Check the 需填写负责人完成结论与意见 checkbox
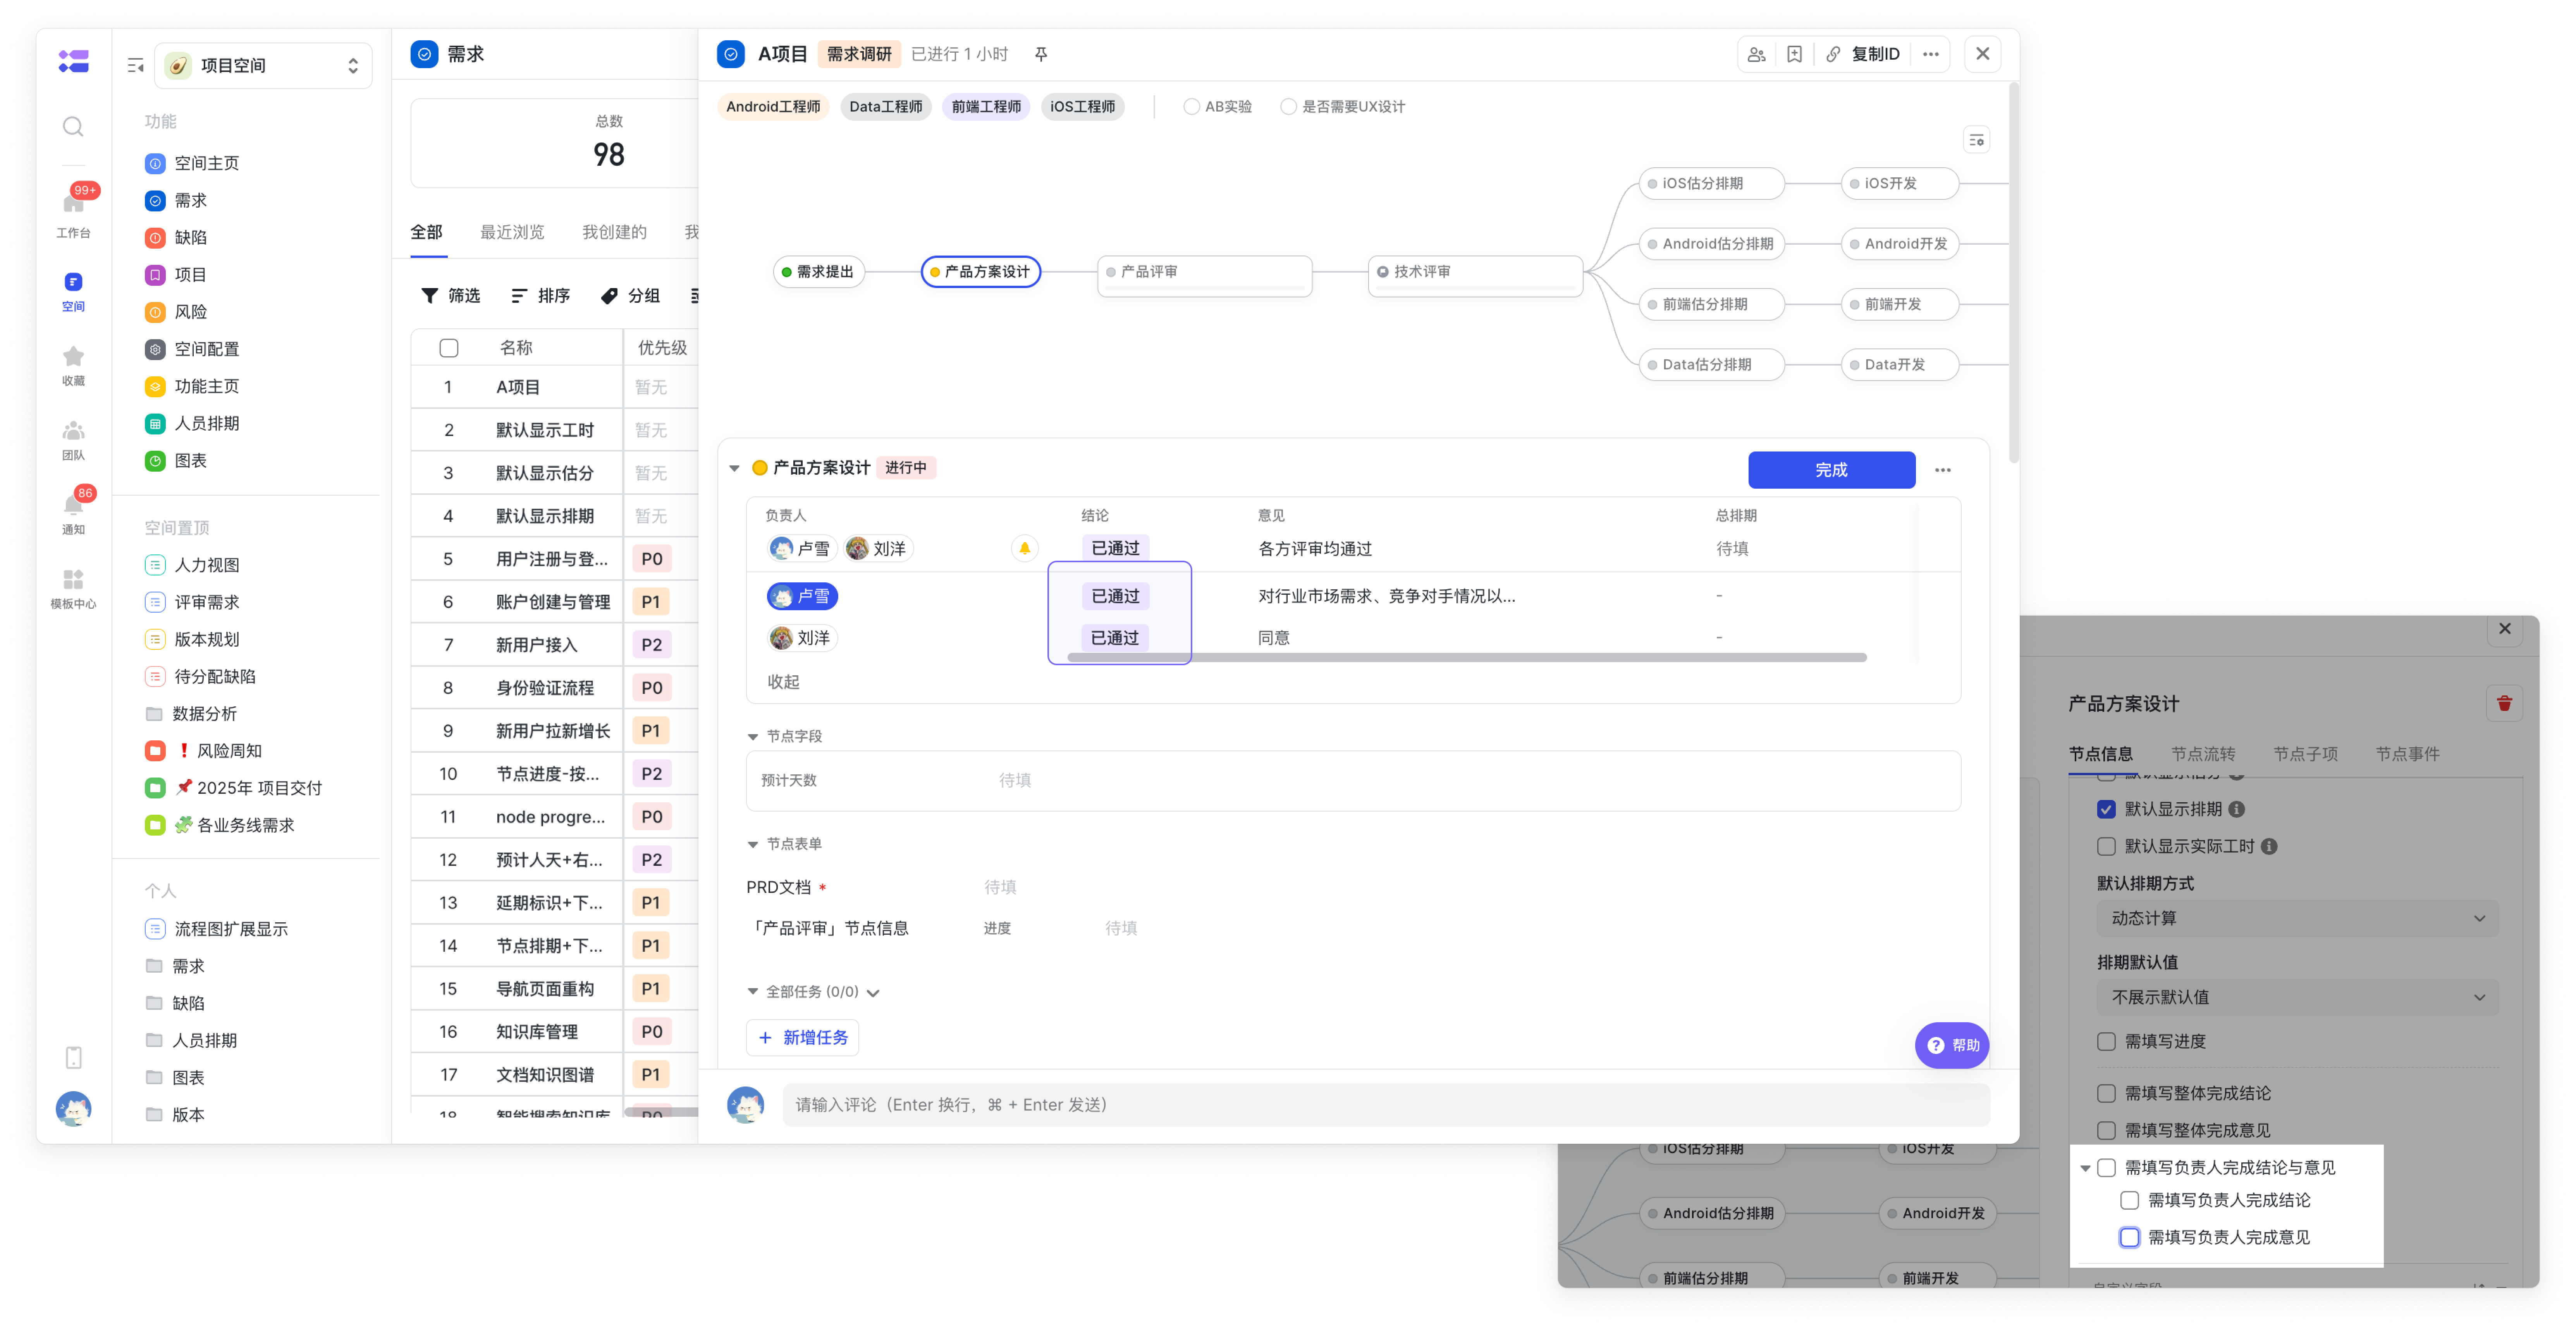 click(2106, 1167)
